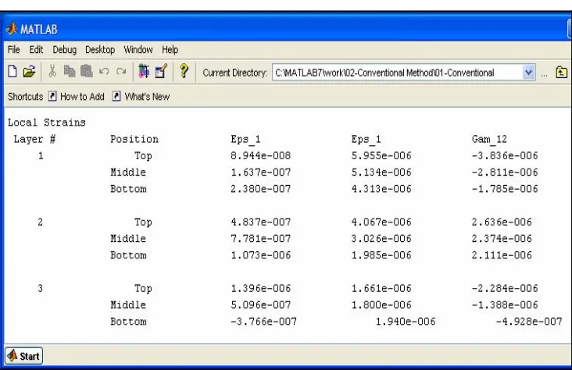The image size is (572, 370).
Task: Click the New M-file icon
Action: click(13, 71)
